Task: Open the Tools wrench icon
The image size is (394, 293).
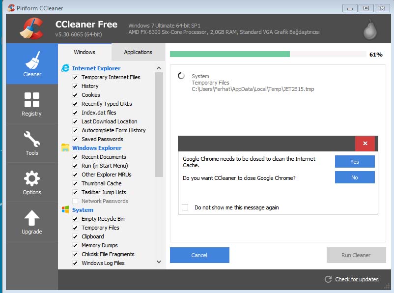Action: click(x=32, y=139)
